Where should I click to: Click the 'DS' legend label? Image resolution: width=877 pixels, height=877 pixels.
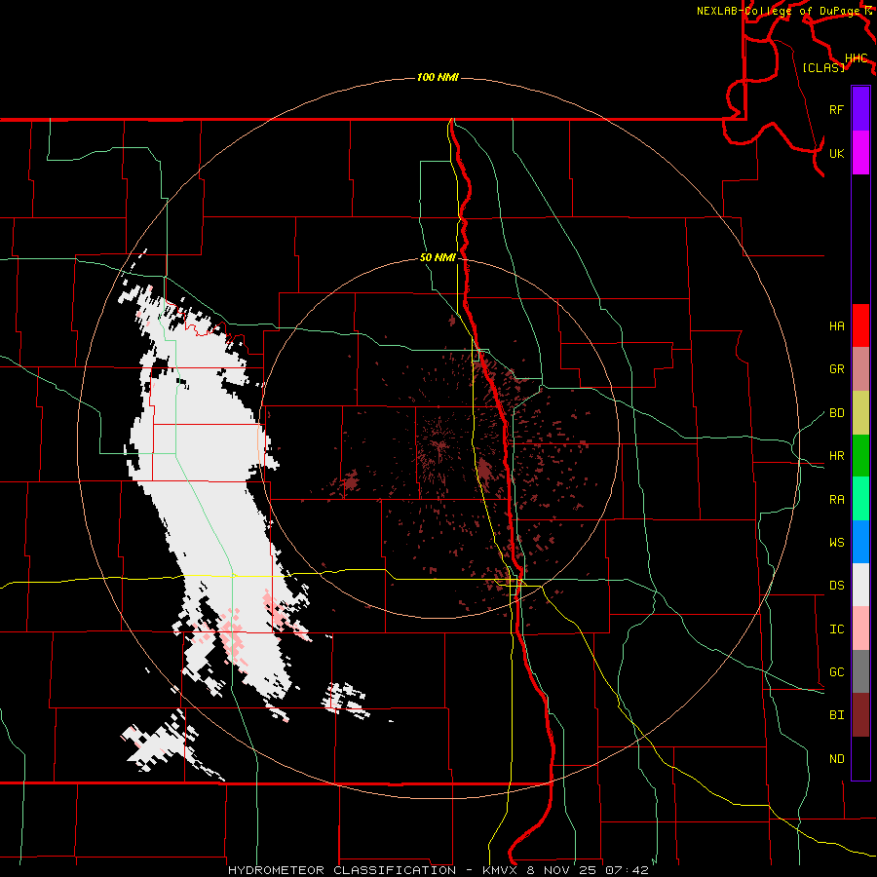pyautogui.click(x=837, y=586)
